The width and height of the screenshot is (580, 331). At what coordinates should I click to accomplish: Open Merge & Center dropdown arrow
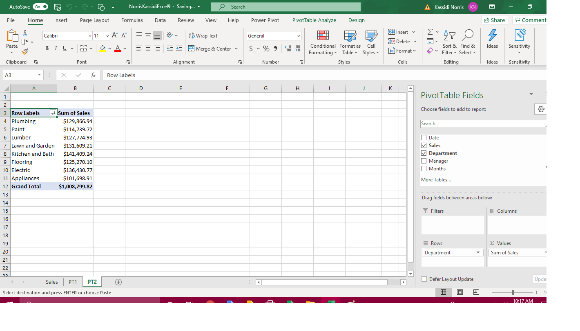point(236,49)
